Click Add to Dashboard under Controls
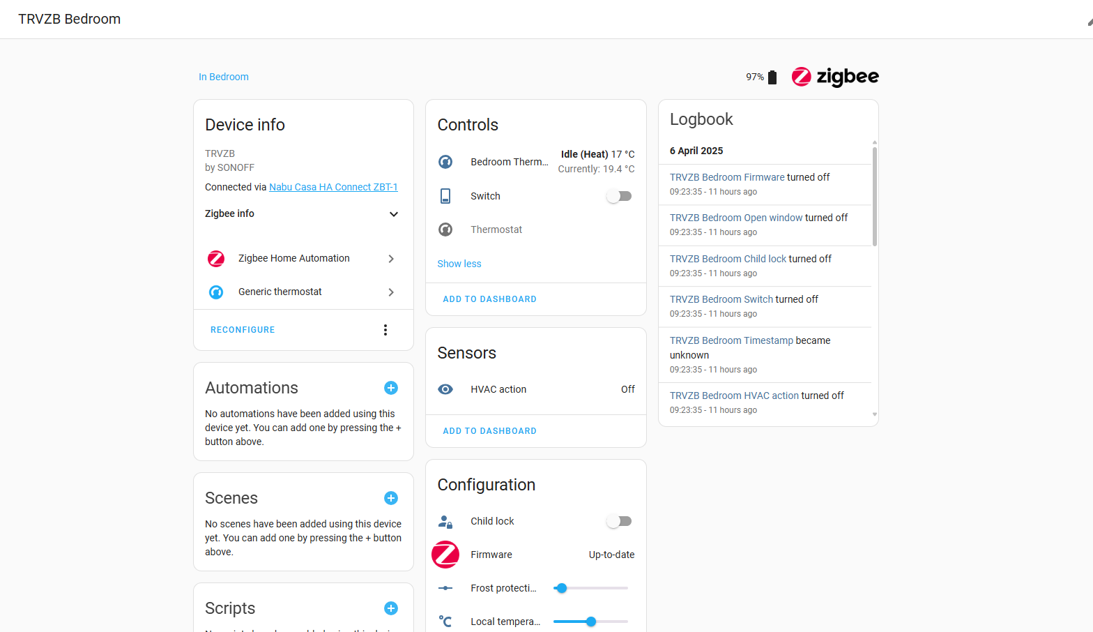The image size is (1093, 632). coord(489,299)
